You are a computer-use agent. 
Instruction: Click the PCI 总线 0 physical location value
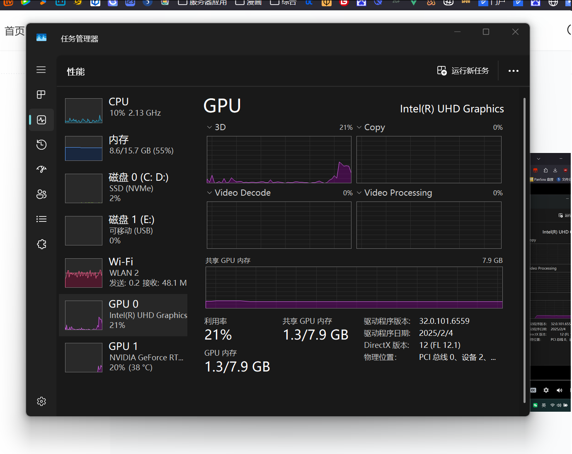[x=458, y=357]
